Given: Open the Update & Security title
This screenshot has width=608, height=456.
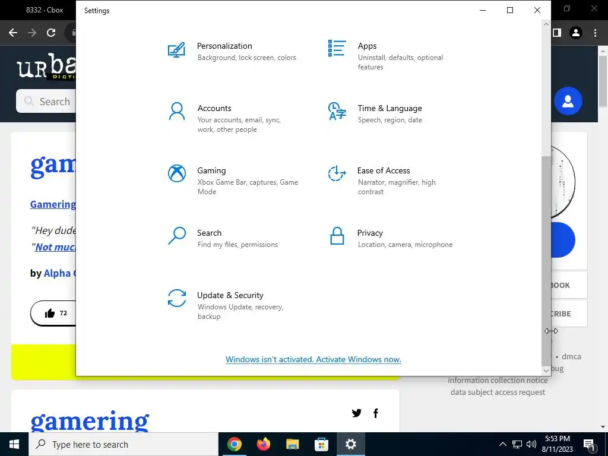Looking at the screenshot, I should click(230, 295).
